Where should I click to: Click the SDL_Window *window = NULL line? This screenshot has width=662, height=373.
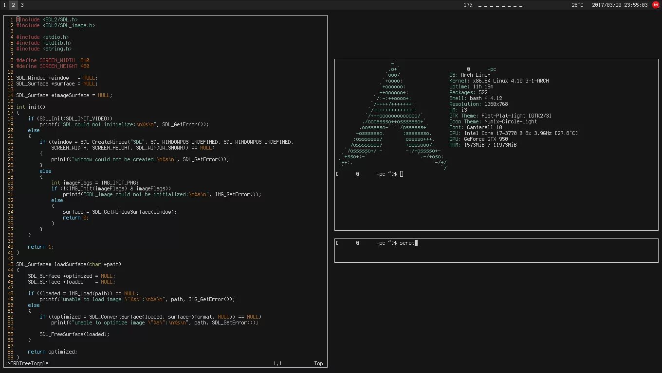coord(57,78)
